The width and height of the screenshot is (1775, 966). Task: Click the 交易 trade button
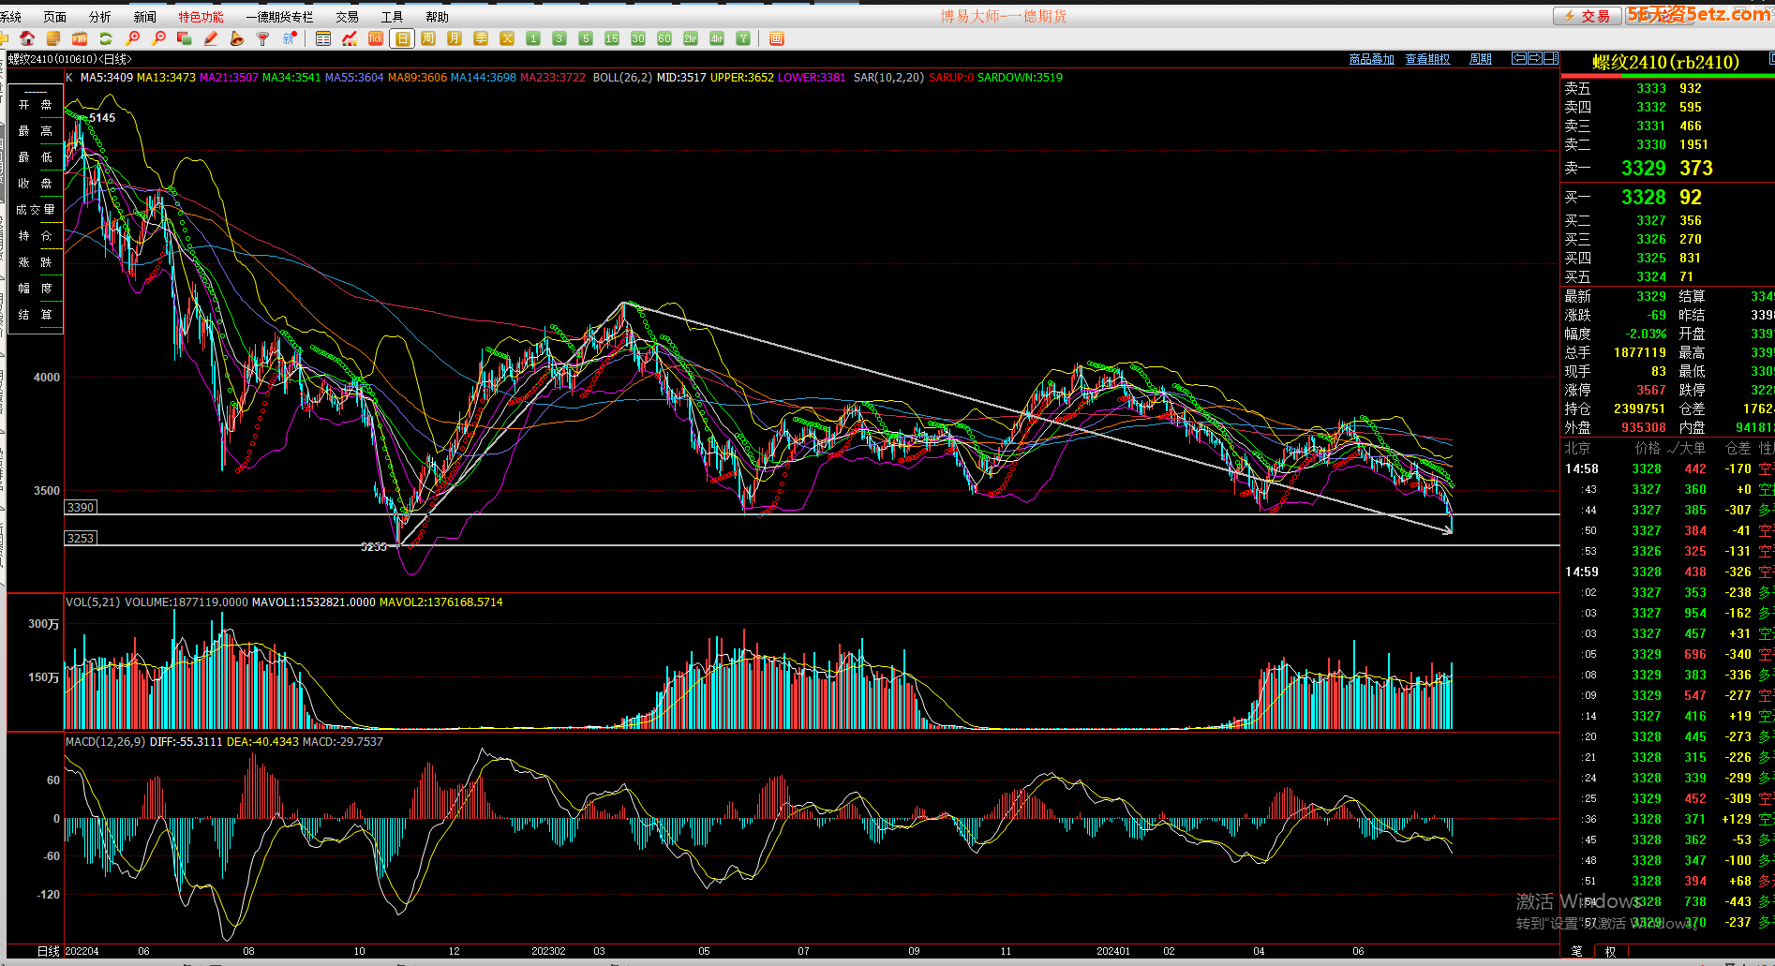[x=1587, y=16]
